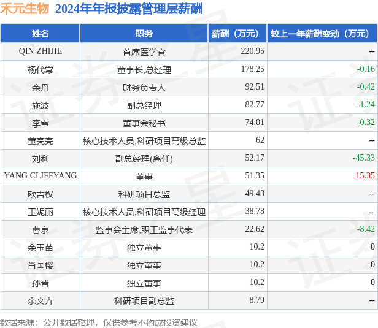Select the 监事会主席,职工监事代表 cell
This screenshot has height=328, width=378.
point(144,230)
